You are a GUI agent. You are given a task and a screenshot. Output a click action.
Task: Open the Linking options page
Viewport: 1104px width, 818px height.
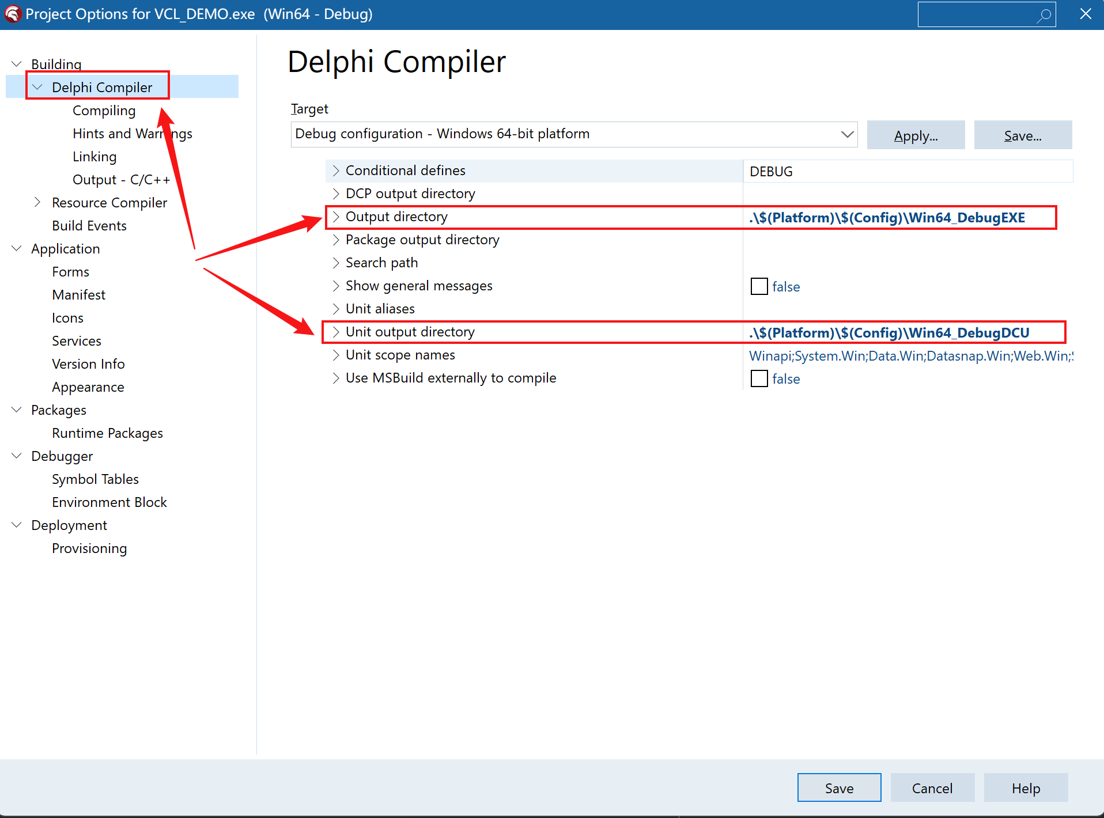tap(94, 157)
